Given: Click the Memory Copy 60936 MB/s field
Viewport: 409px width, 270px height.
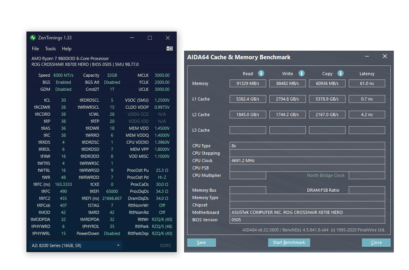Looking at the screenshot, I should pyautogui.click(x=327, y=83).
